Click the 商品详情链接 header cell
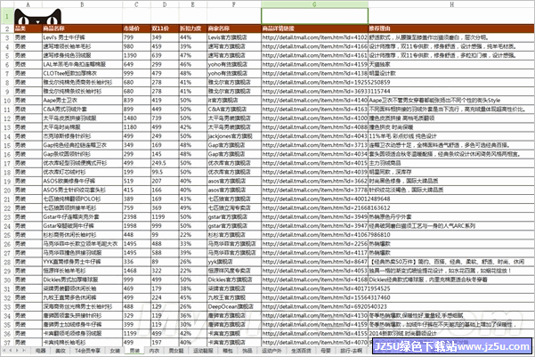Image resolution: width=535 pixels, height=357 pixels. [x=314, y=28]
